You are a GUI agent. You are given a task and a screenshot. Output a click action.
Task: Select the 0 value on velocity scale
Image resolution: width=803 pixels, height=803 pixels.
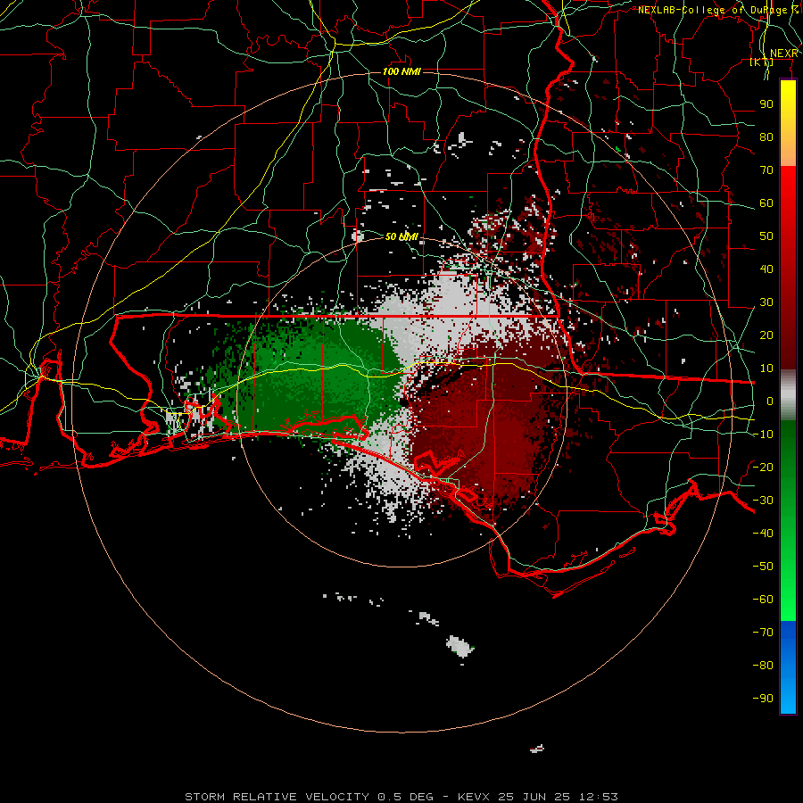770,401
